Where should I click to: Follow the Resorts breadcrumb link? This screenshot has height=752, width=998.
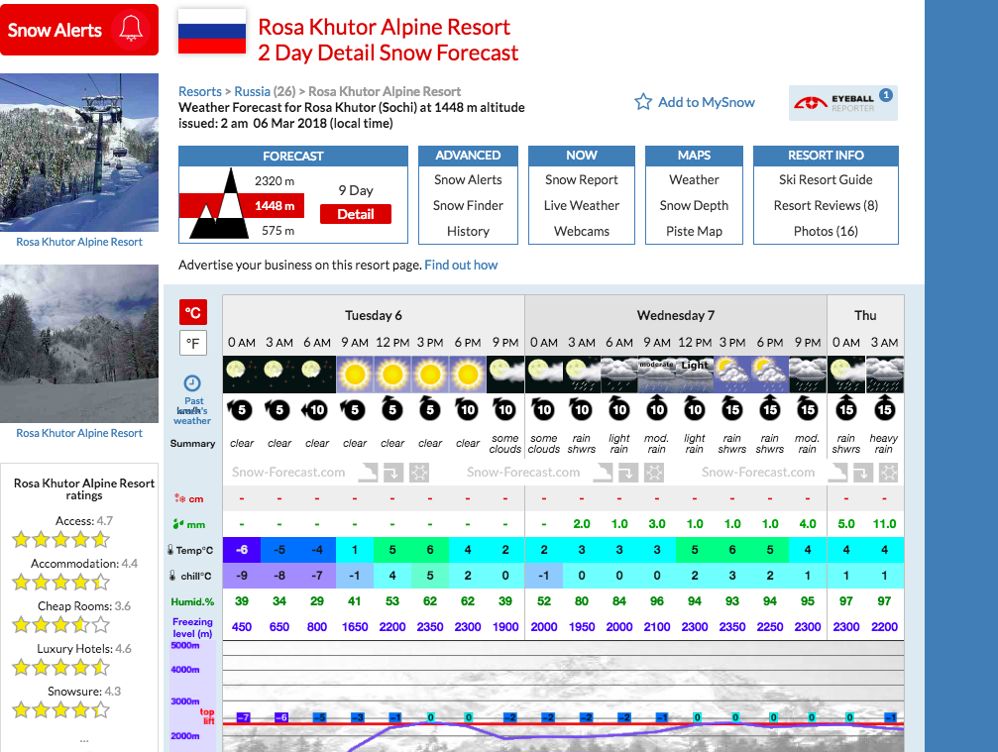point(200,91)
